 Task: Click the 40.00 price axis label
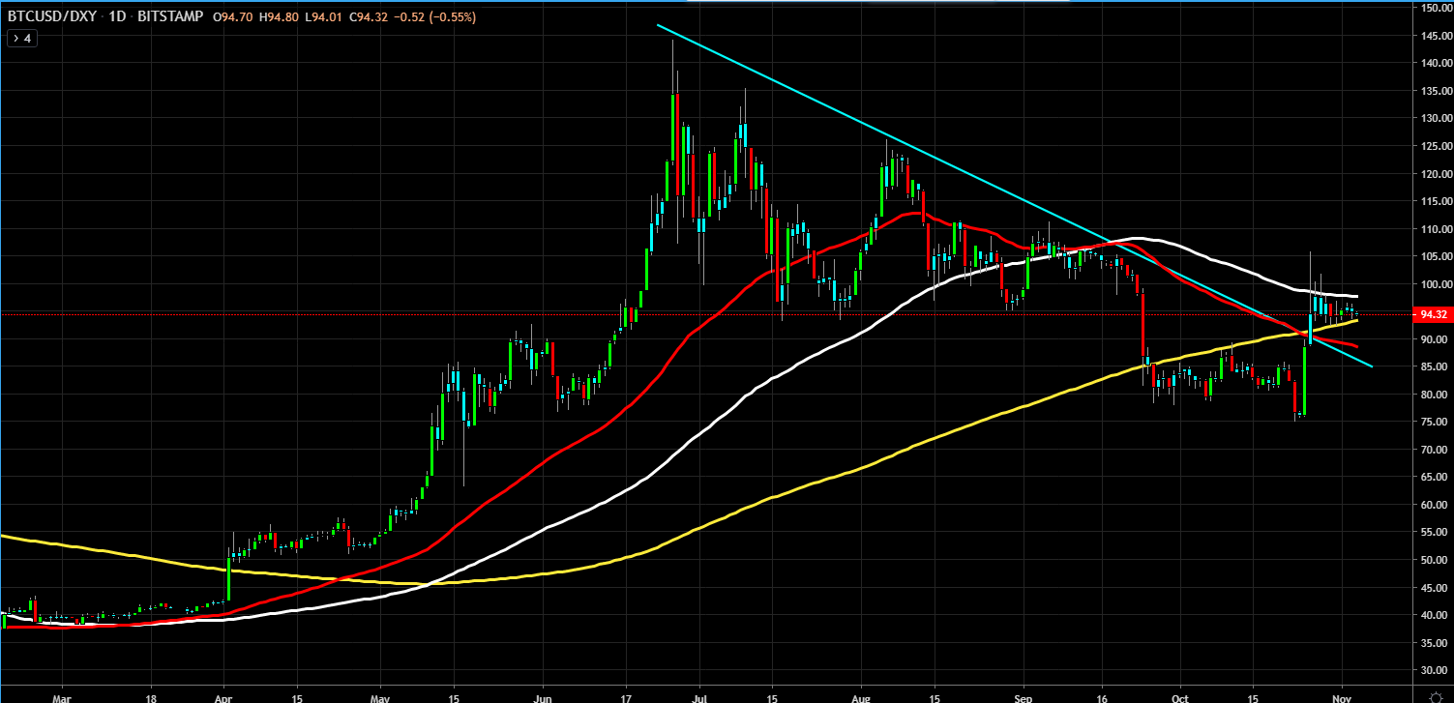pos(1435,615)
